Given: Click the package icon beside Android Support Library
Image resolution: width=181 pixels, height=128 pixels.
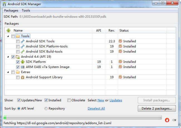Looking at the screenshot, I should pos(23,77).
